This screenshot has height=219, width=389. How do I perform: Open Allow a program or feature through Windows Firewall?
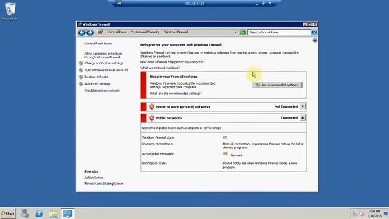(x=103, y=55)
